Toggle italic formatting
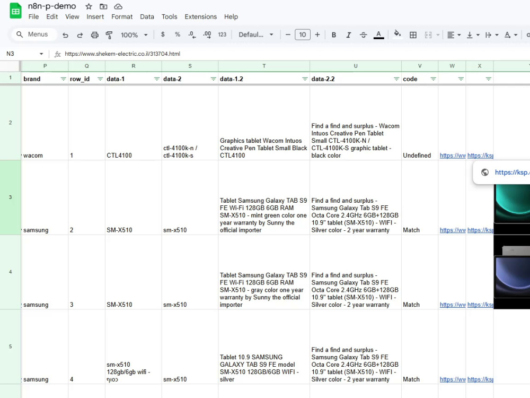 (x=349, y=35)
